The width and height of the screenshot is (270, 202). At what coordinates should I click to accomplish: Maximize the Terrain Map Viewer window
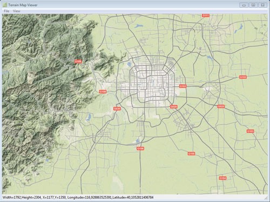pyautogui.click(x=253, y=5)
